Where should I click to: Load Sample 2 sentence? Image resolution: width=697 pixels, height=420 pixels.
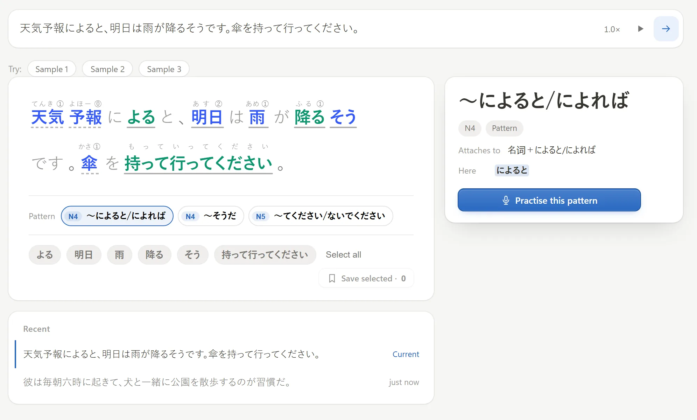[107, 69]
